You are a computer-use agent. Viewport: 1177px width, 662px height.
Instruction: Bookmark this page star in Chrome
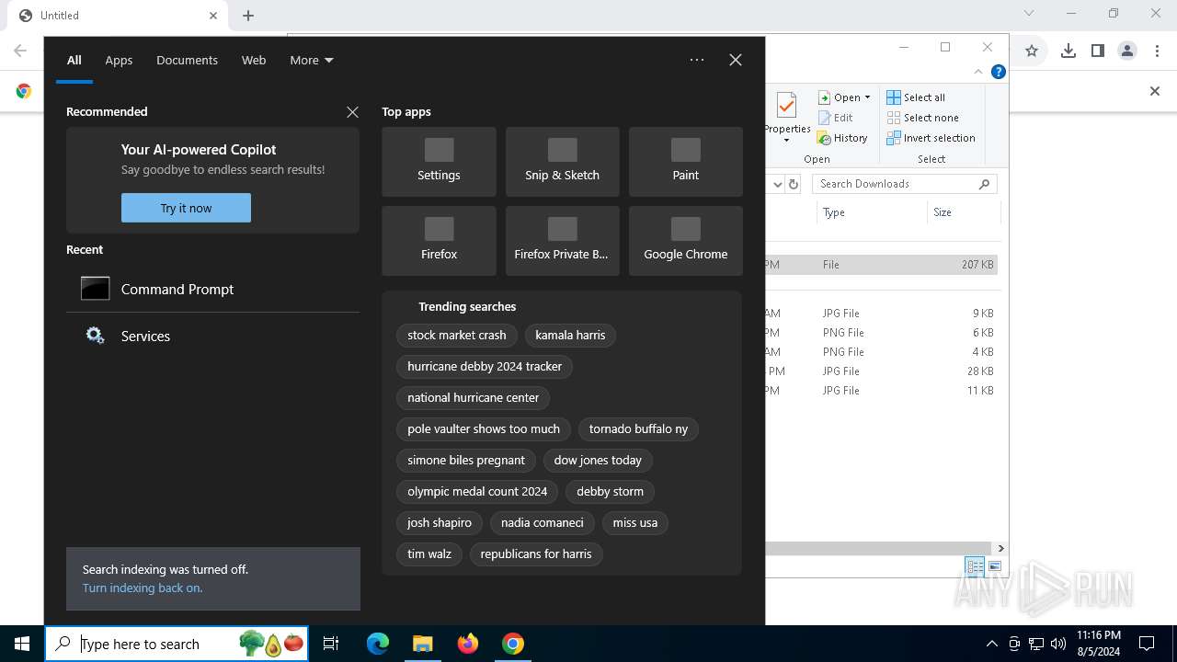1032,51
